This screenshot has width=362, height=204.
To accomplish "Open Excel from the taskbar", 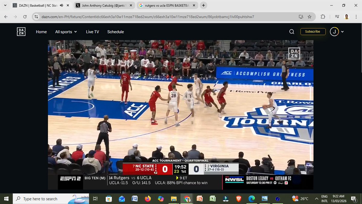I will (212, 199).
